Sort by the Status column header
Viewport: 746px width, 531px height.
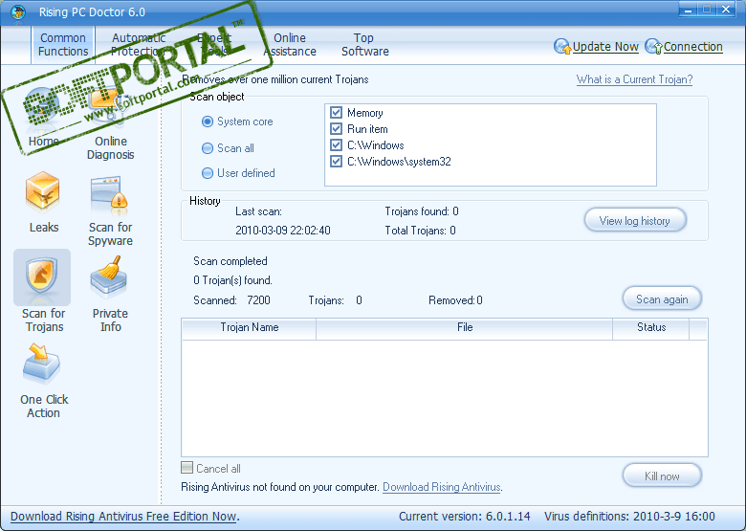click(651, 327)
